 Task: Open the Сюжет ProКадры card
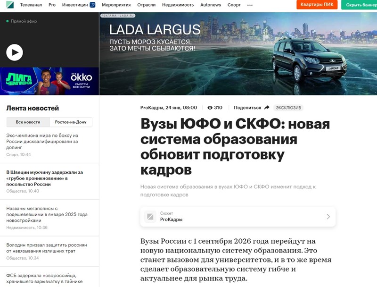pyautogui.click(x=238, y=217)
